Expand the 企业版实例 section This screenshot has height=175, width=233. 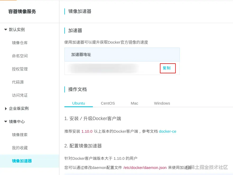tap(6, 109)
